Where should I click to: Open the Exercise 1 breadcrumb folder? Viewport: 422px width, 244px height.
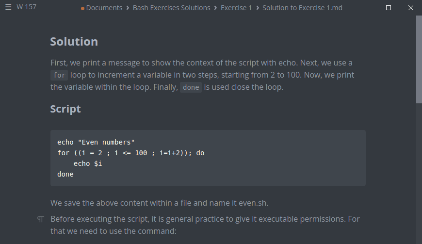[x=236, y=8]
